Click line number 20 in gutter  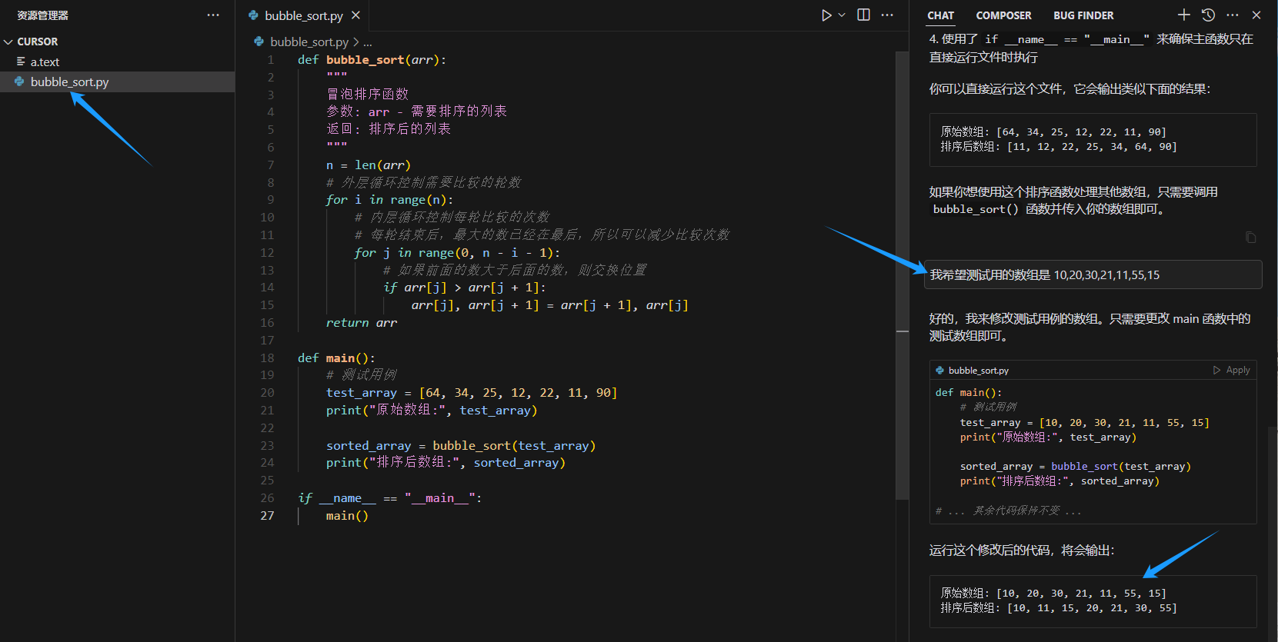(x=267, y=393)
